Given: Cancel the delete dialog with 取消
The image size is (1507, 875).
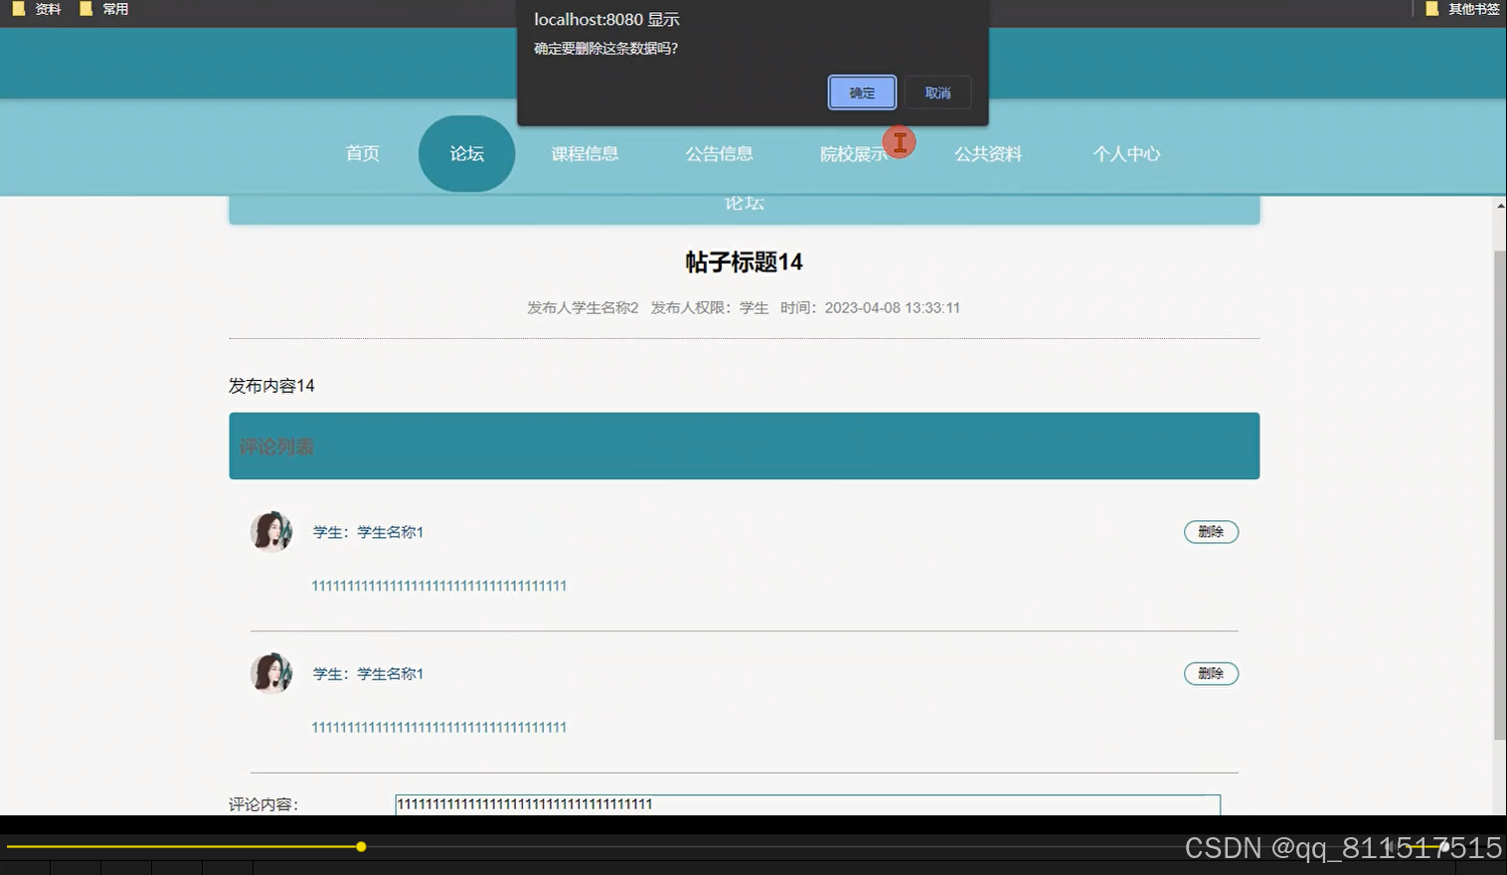Looking at the screenshot, I should coord(936,91).
